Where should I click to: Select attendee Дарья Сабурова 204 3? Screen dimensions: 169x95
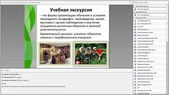tap(150, 85)
